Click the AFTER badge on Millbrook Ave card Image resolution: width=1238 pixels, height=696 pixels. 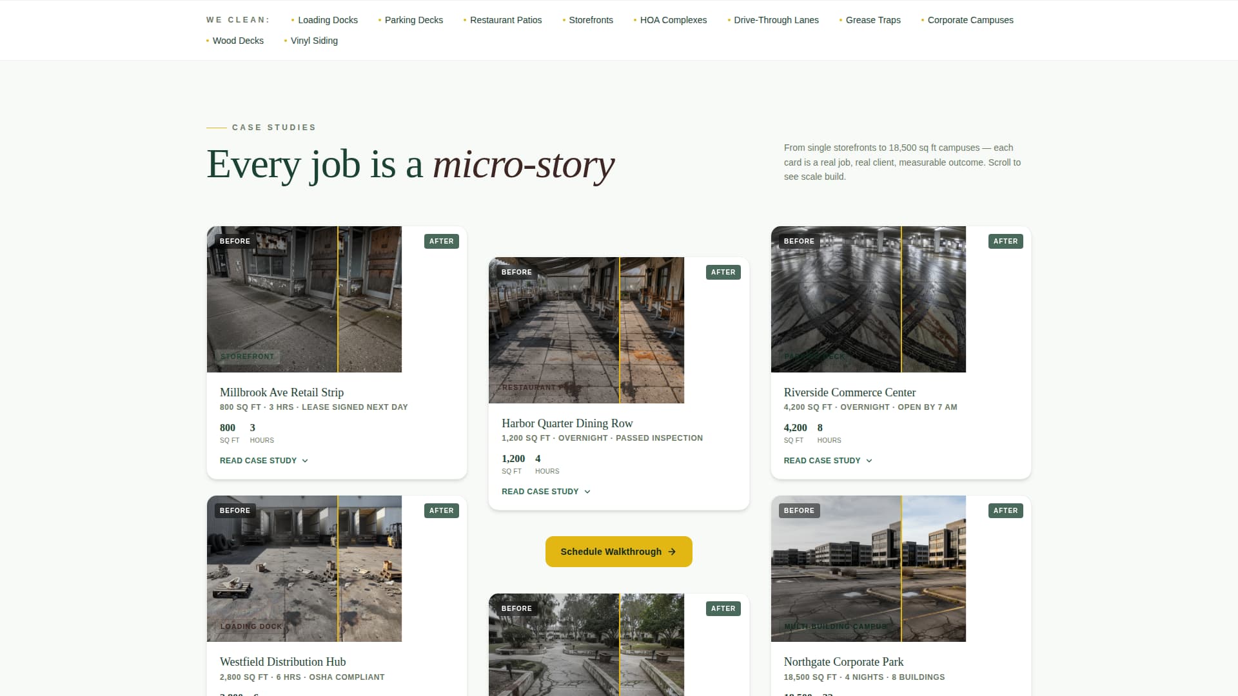coord(442,241)
